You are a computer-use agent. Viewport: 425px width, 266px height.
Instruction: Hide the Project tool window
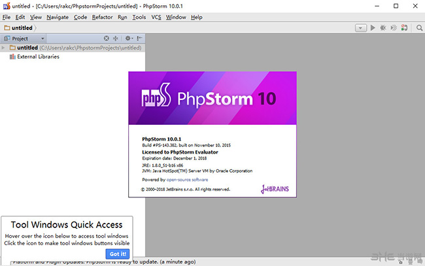tap(139, 39)
